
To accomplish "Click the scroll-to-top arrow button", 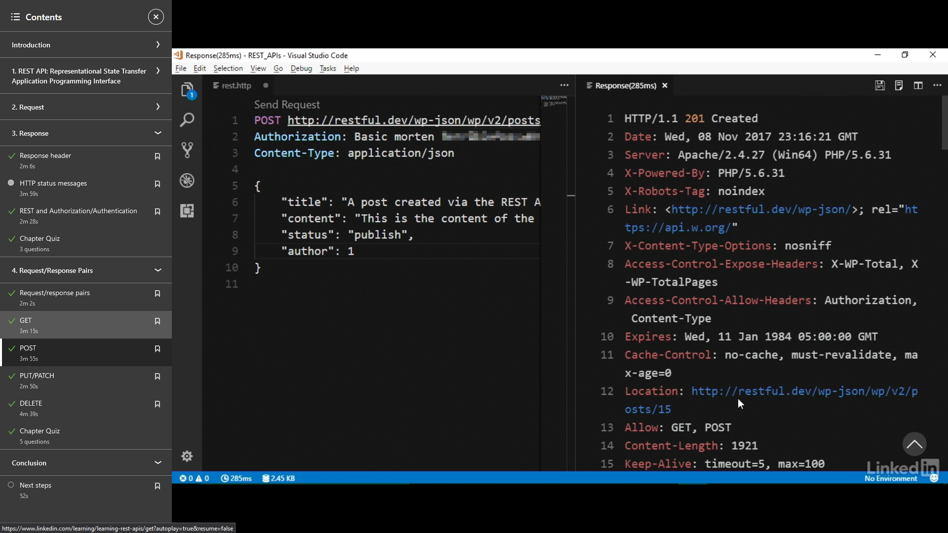I will [x=914, y=444].
